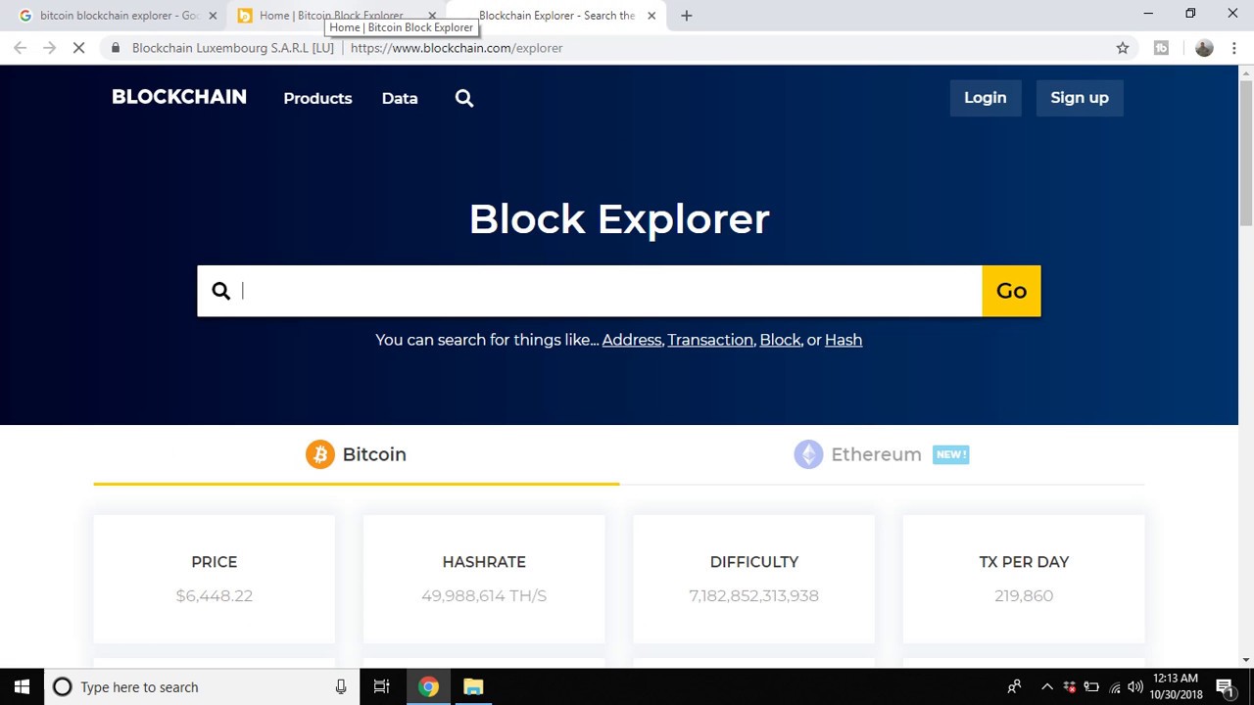Image resolution: width=1254 pixels, height=705 pixels.
Task: Select Blockchain Explorer Search tab
Action: [555, 16]
